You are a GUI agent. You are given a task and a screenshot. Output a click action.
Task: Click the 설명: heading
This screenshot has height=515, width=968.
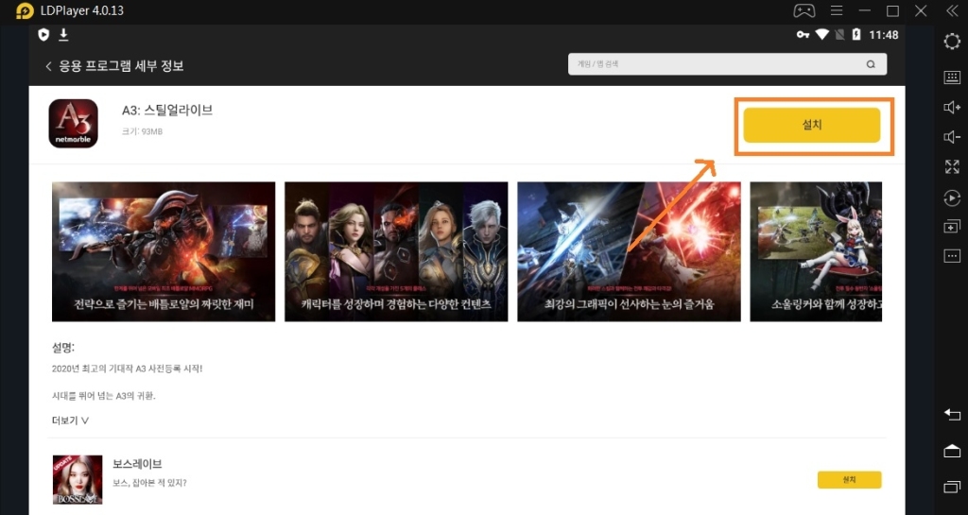click(63, 347)
